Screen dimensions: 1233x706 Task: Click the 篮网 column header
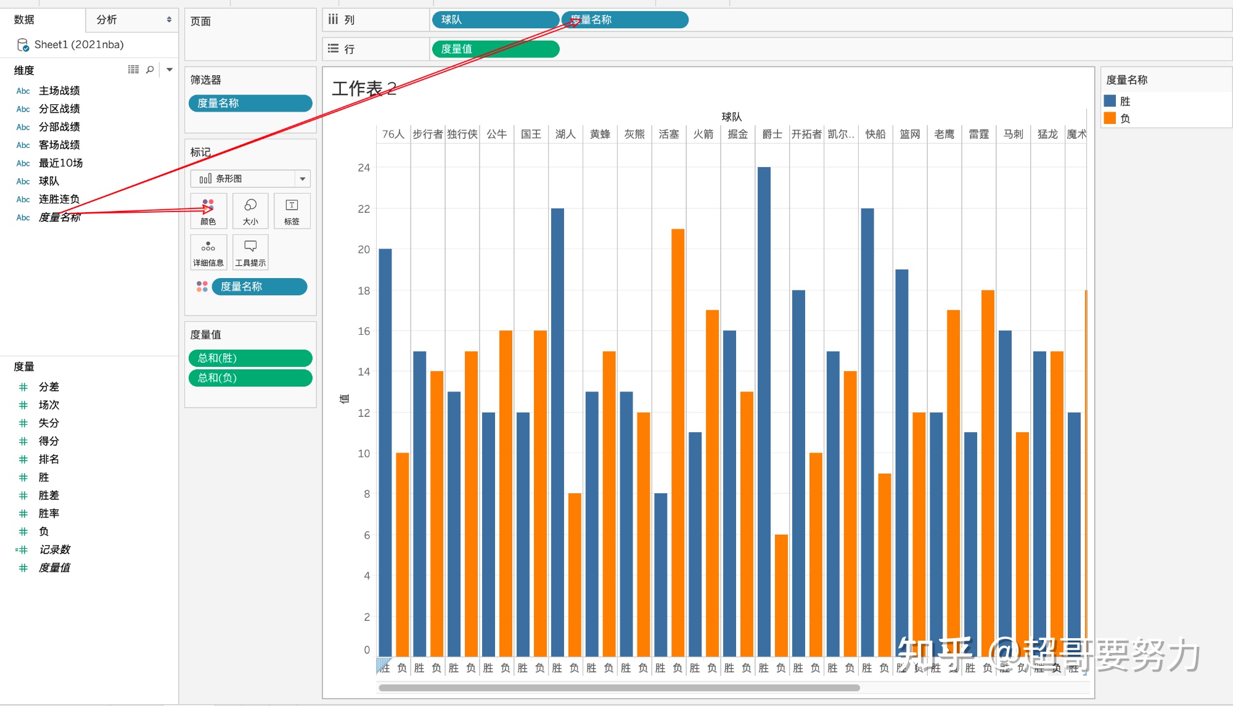[x=910, y=134]
